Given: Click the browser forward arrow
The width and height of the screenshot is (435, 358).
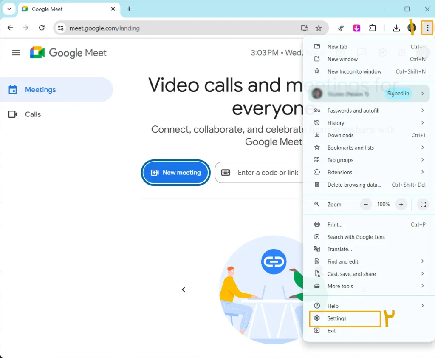Looking at the screenshot, I should (26, 28).
